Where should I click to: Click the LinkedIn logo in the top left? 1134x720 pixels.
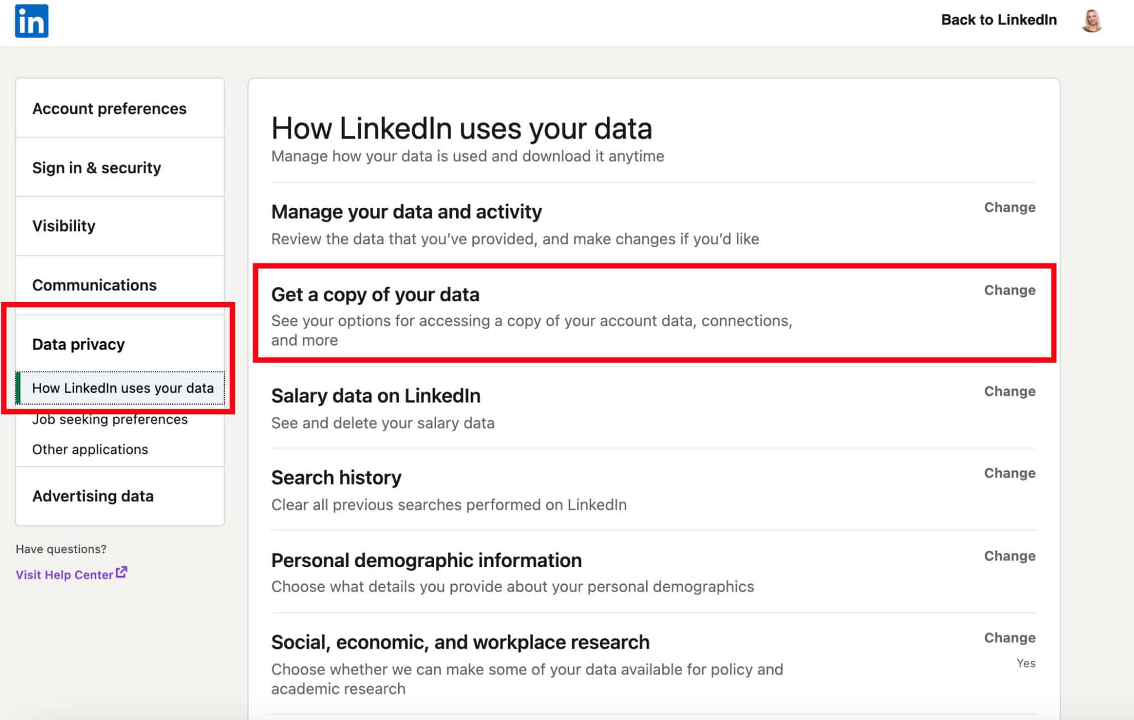(32, 20)
